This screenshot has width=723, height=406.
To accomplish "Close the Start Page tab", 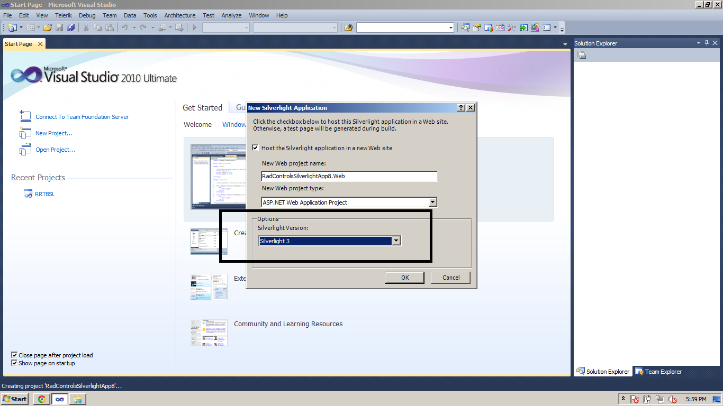I will [40, 44].
